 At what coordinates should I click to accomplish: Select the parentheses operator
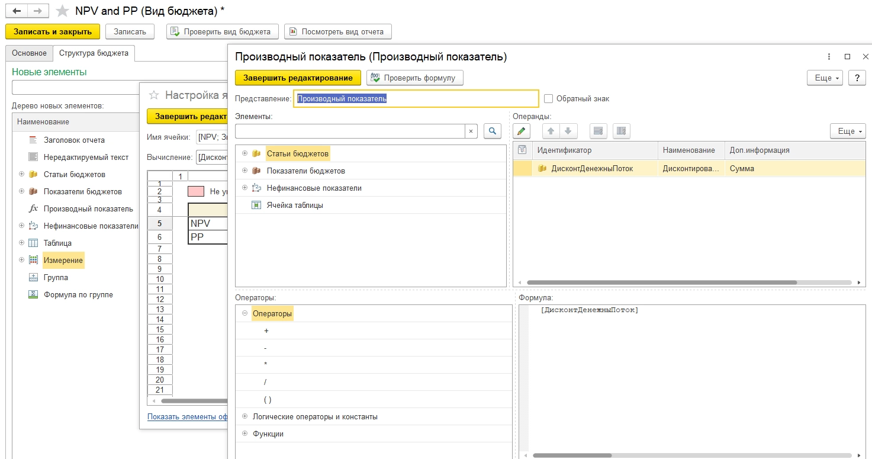point(268,400)
